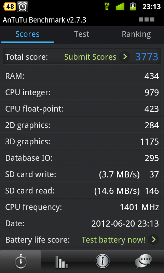Tap the alarm clock status bar icon
The width and height of the screenshot is (164, 273).
click(23, 7)
